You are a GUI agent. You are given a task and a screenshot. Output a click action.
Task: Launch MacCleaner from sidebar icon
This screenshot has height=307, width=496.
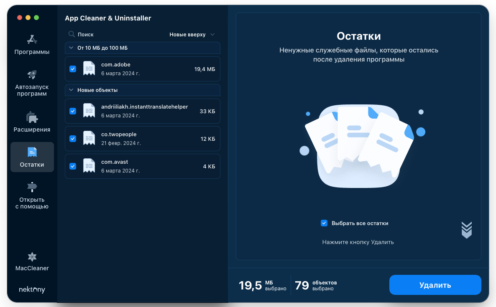tap(32, 256)
